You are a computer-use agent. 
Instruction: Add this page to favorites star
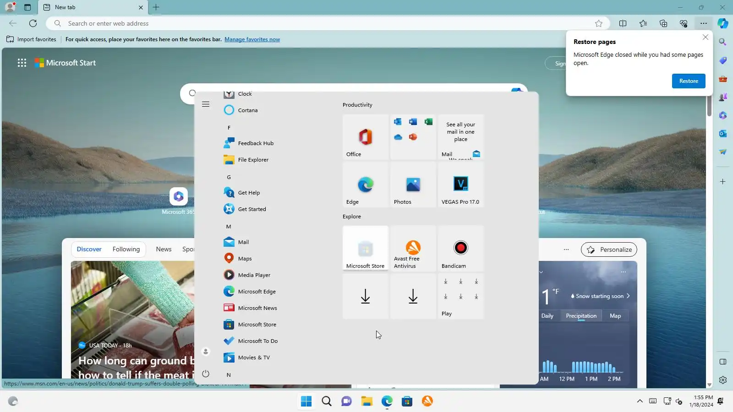tap(599, 23)
